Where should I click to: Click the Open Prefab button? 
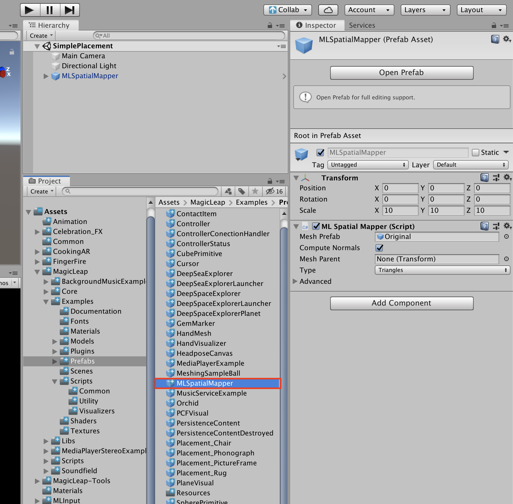tap(402, 73)
